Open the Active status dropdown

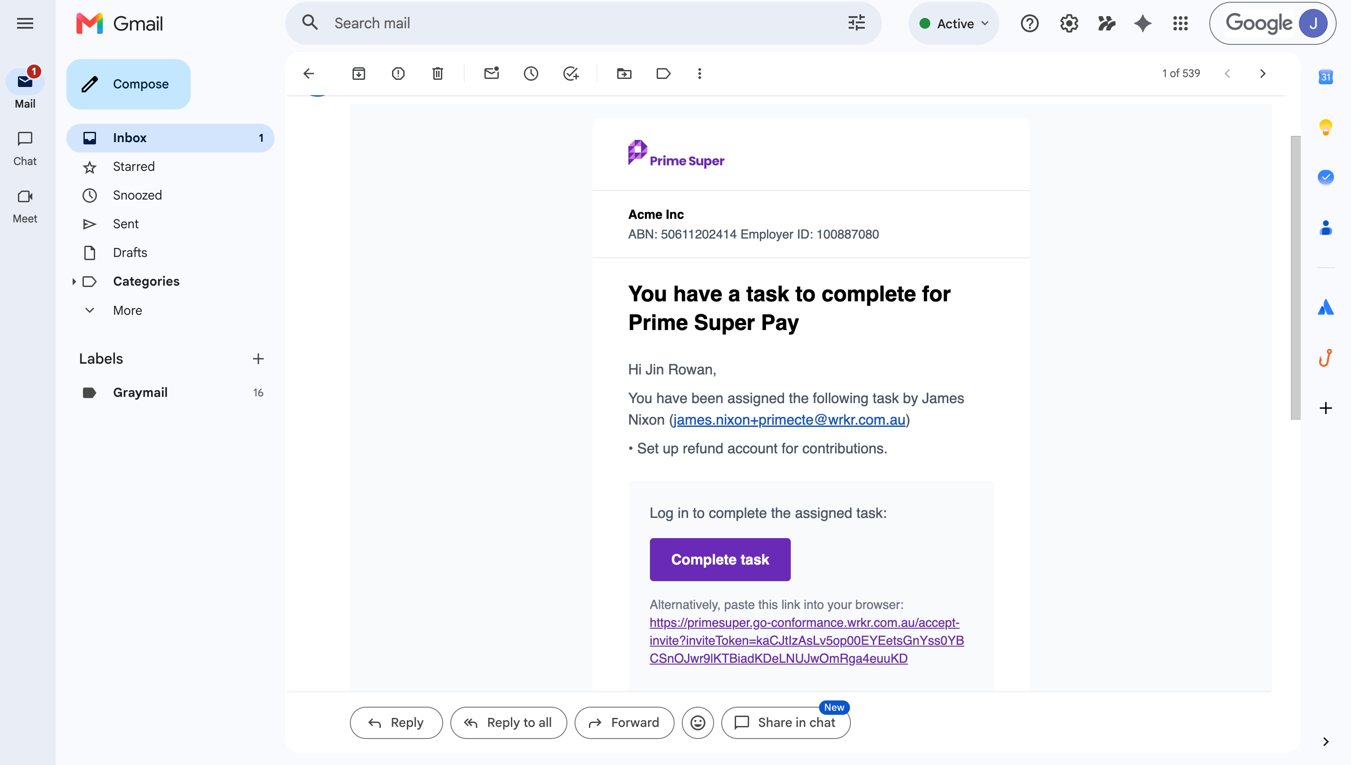pyautogui.click(x=953, y=24)
